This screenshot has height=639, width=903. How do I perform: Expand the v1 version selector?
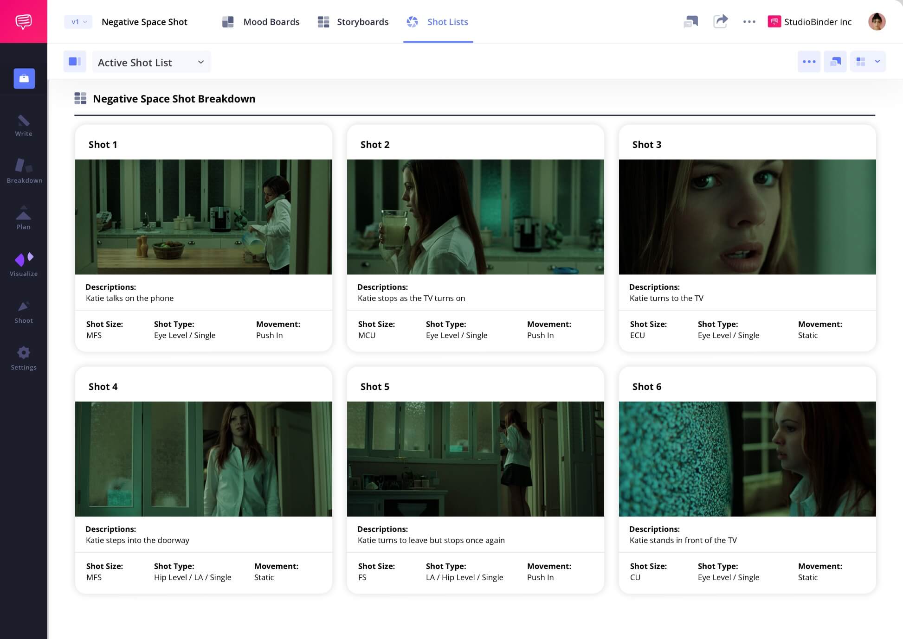tap(77, 22)
